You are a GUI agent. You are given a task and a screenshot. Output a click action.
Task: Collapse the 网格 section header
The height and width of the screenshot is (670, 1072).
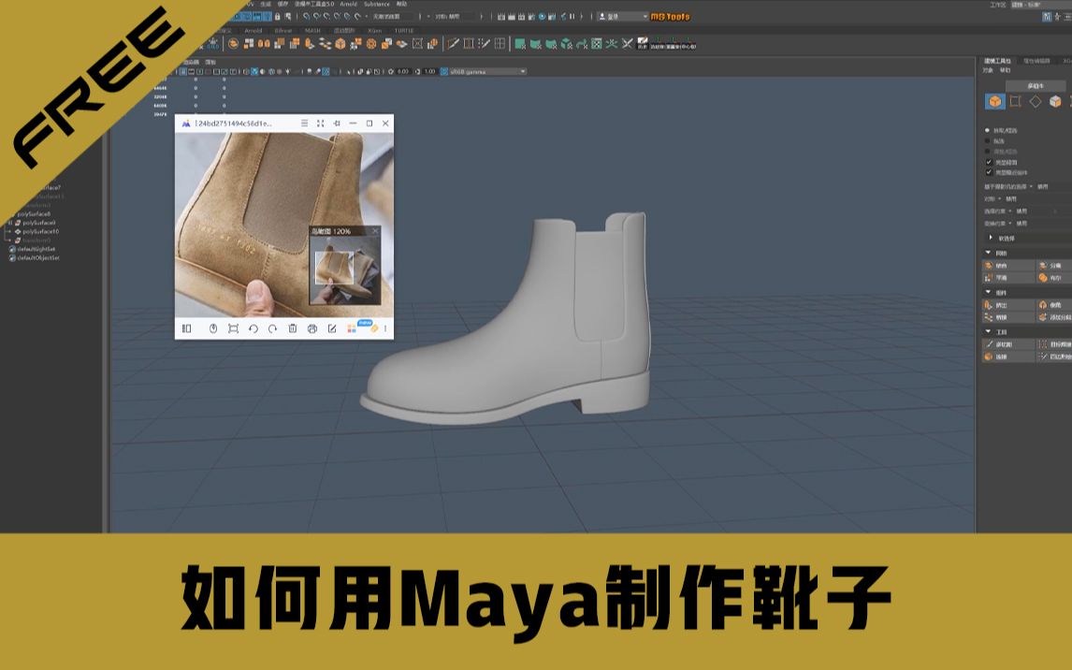(x=987, y=250)
